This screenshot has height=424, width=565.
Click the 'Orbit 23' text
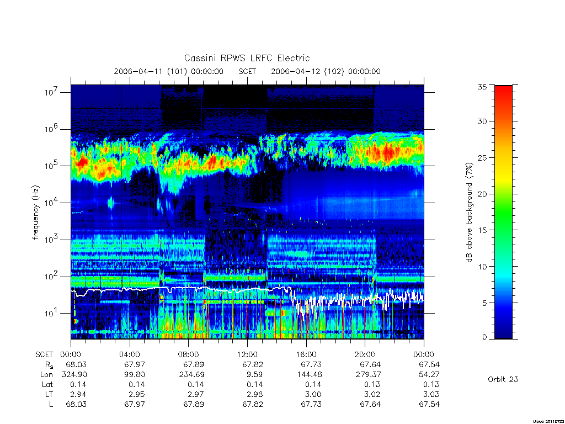[503, 379]
